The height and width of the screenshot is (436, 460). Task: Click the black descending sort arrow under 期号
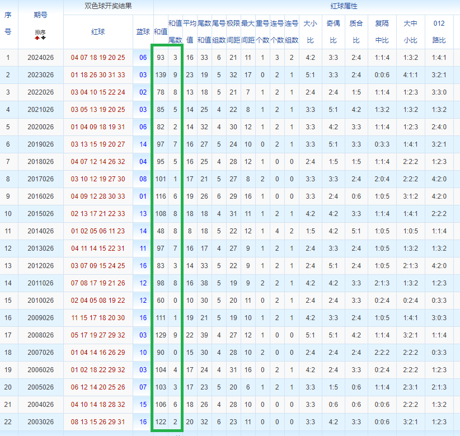coord(43,38)
